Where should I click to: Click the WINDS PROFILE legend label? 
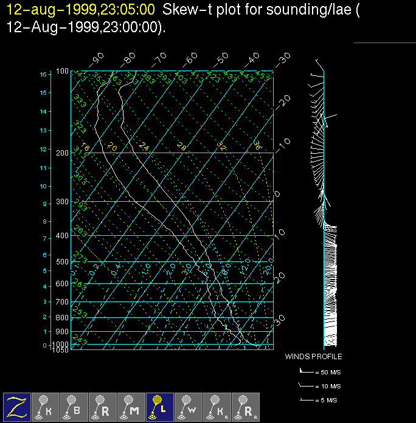click(x=313, y=357)
